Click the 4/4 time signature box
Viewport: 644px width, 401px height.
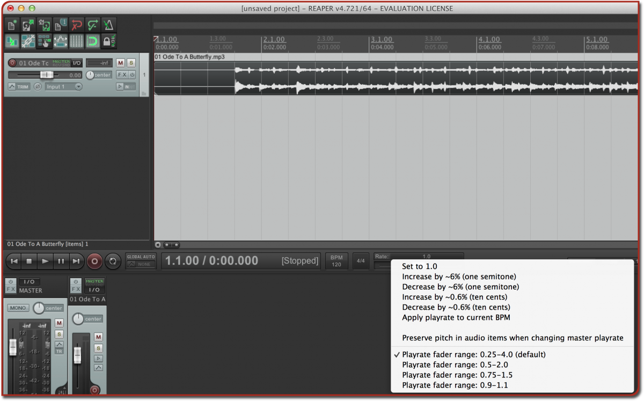(361, 261)
